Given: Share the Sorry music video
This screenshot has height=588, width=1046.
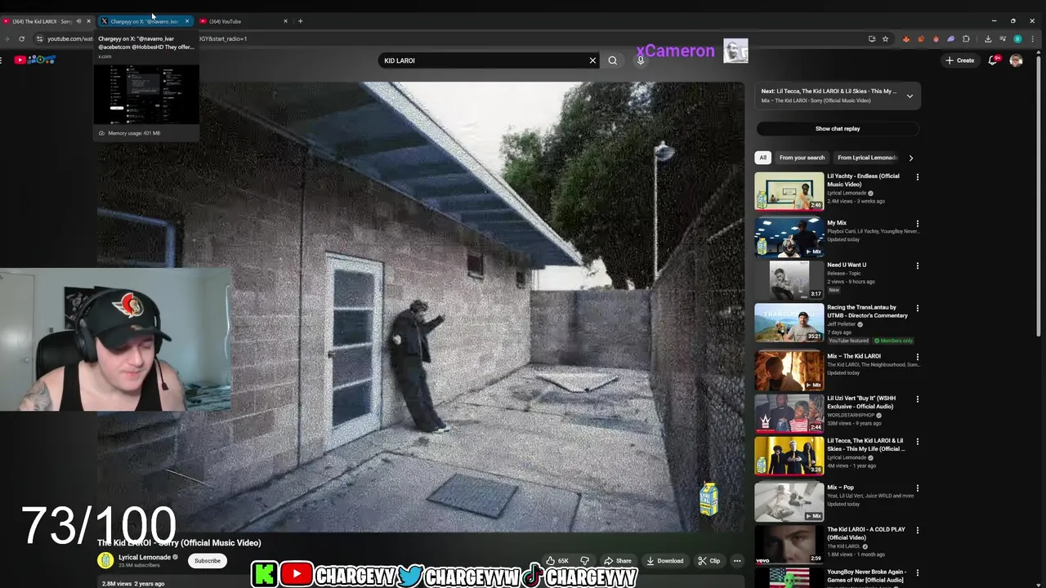Looking at the screenshot, I should 618,561.
